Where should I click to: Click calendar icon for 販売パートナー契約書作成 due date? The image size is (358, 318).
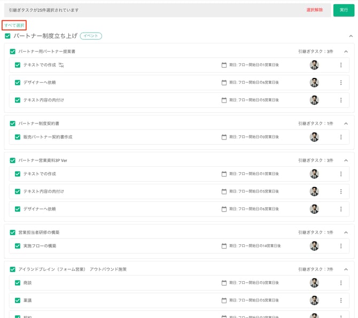pyautogui.click(x=224, y=137)
